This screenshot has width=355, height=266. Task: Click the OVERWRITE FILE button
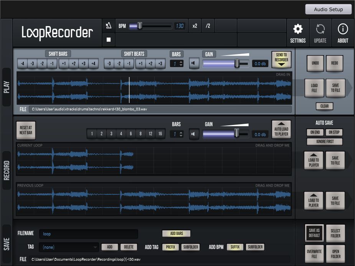(314, 253)
